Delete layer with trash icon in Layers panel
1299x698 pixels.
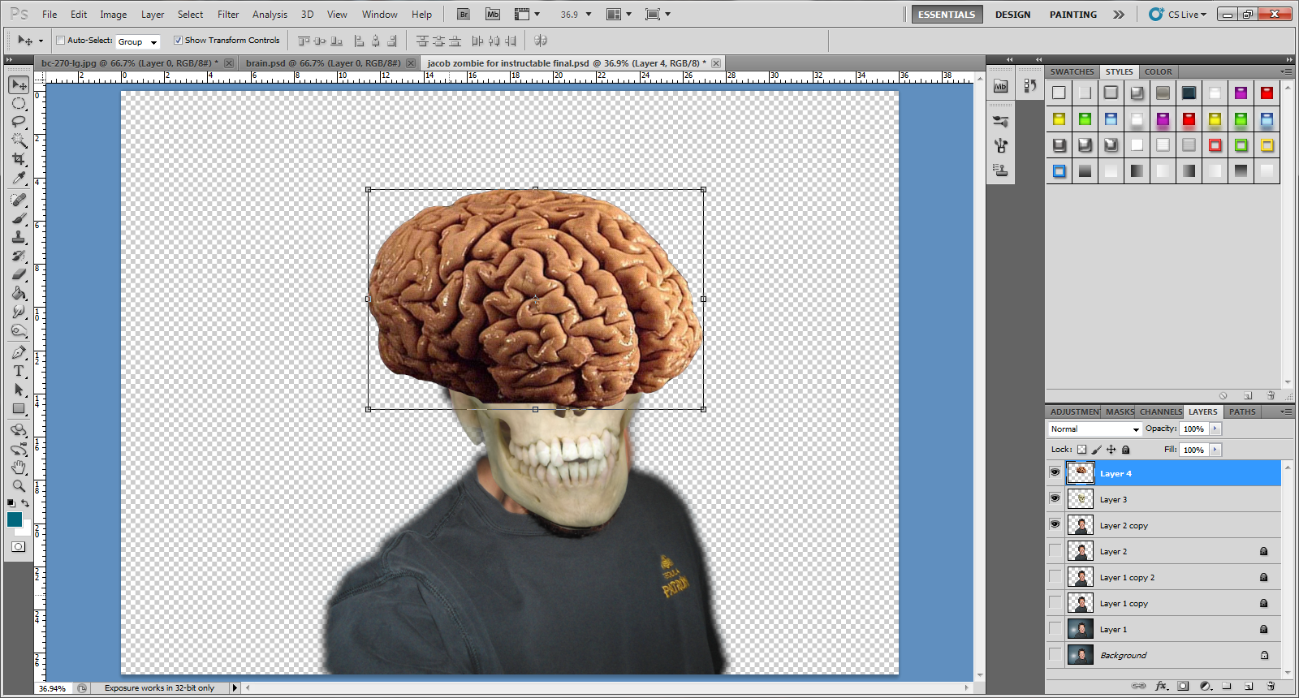click(x=1271, y=686)
